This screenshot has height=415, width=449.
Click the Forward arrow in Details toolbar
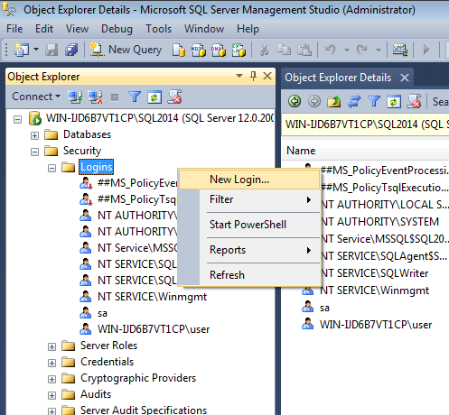314,101
